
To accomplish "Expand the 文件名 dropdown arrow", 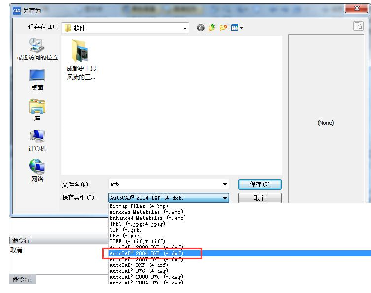I will pos(225,185).
